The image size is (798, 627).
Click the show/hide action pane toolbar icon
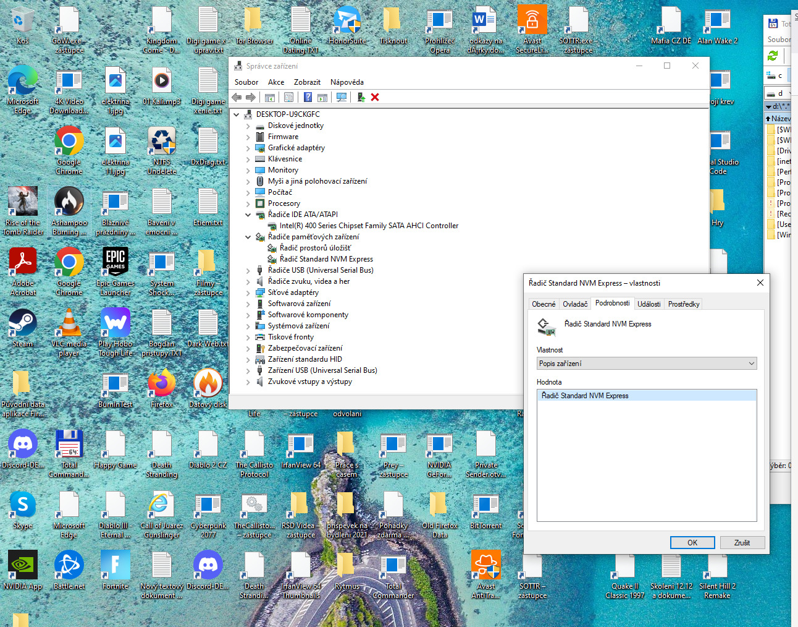322,97
